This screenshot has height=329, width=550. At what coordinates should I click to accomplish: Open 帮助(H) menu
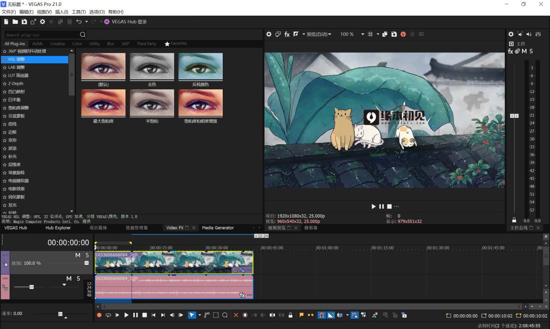coord(115,12)
